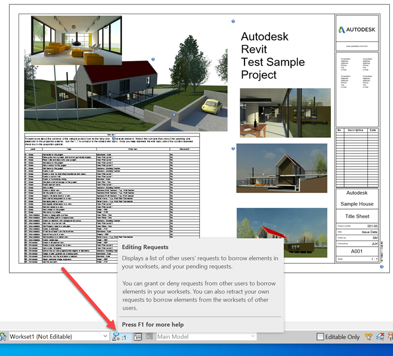The image size is (393, 356).
Task: Open the Design Options icon
Action: click(x=138, y=337)
